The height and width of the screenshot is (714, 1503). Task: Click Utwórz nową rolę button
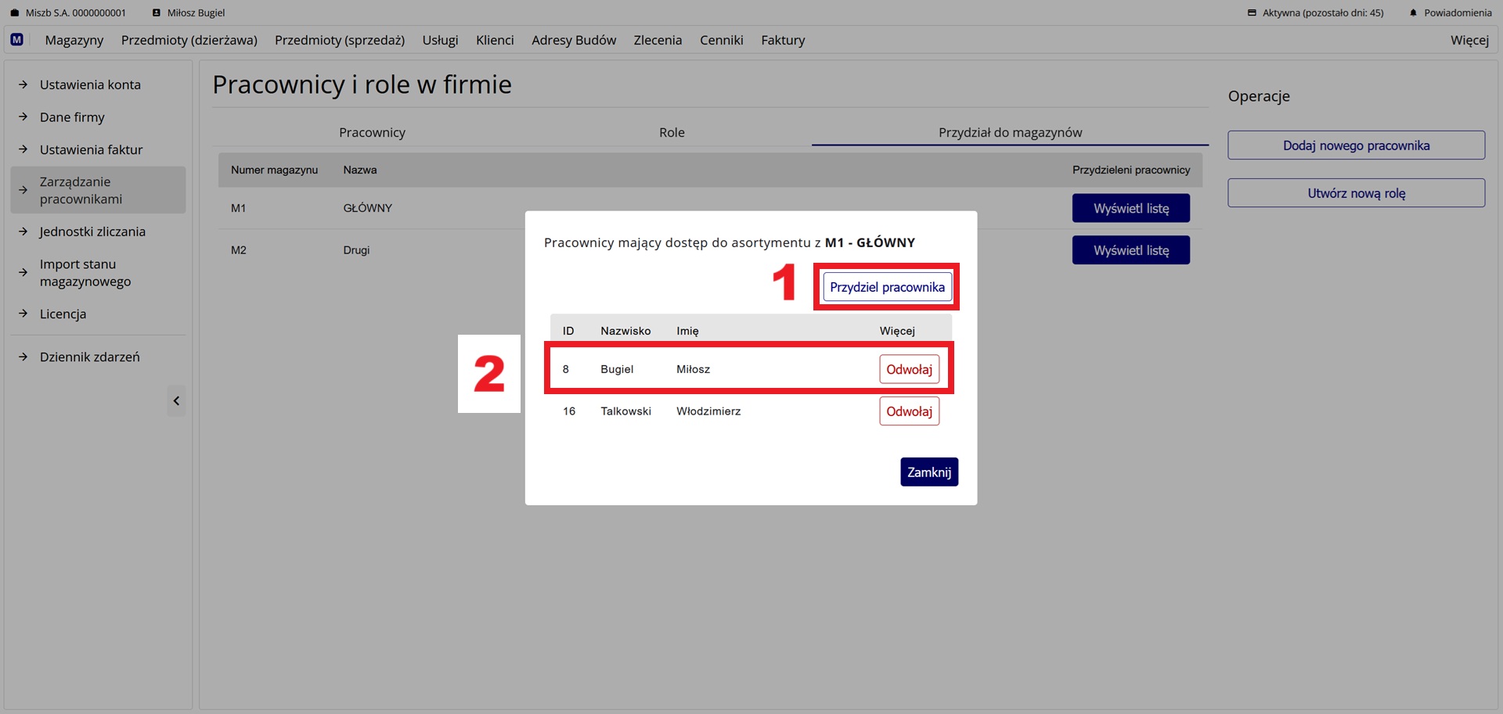click(x=1355, y=193)
